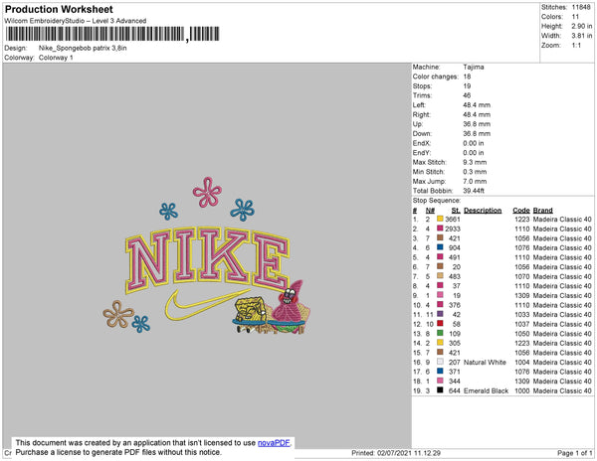Click the yellow swoosh in the embroidery design
597x461 pixels.
click(206, 304)
